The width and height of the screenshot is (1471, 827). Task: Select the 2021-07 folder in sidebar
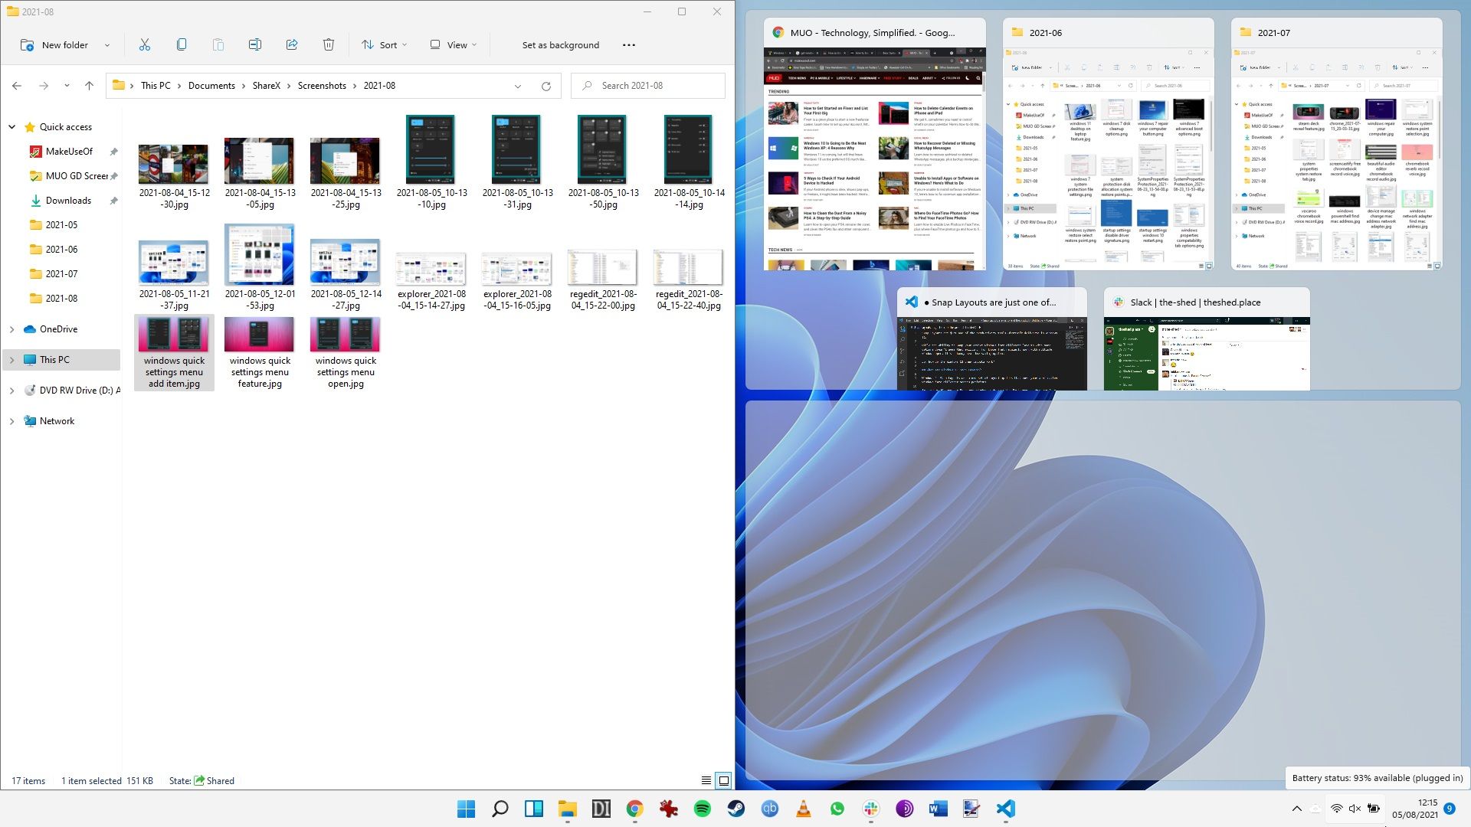pos(61,273)
